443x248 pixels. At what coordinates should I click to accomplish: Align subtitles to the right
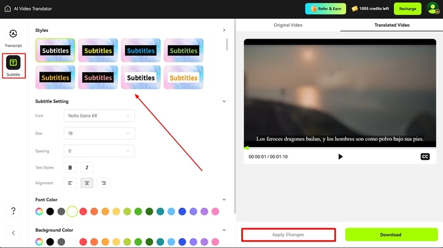104,183
